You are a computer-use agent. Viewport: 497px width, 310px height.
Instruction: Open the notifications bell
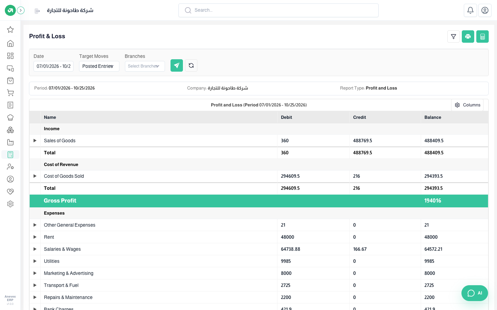coord(470,10)
